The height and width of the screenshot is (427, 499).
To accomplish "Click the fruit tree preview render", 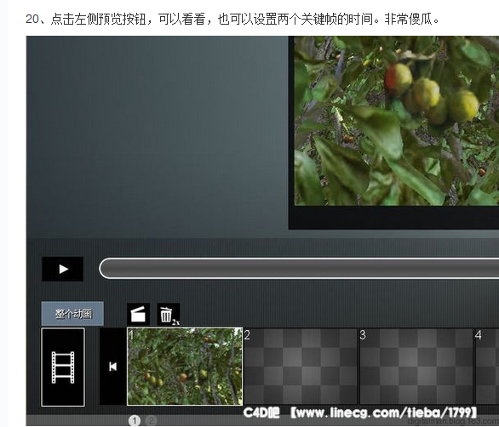I will tap(397, 121).
